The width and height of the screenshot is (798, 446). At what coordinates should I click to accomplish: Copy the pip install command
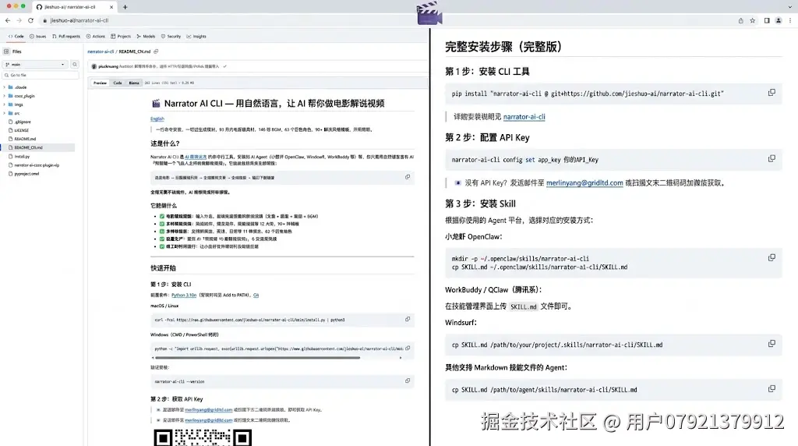(x=772, y=93)
